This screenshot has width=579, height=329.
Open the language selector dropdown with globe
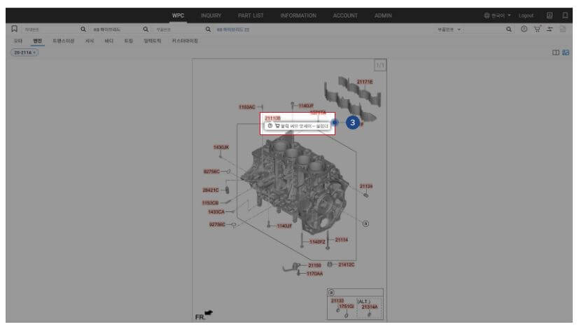point(497,15)
